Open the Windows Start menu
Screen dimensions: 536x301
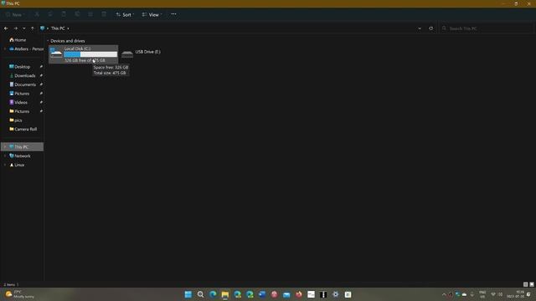(188, 294)
